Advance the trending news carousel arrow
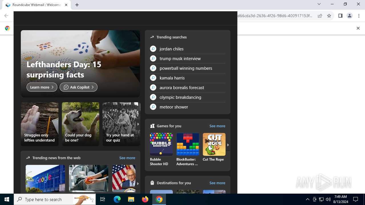Viewport: 365px width, 205px height. [x=138, y=184]
